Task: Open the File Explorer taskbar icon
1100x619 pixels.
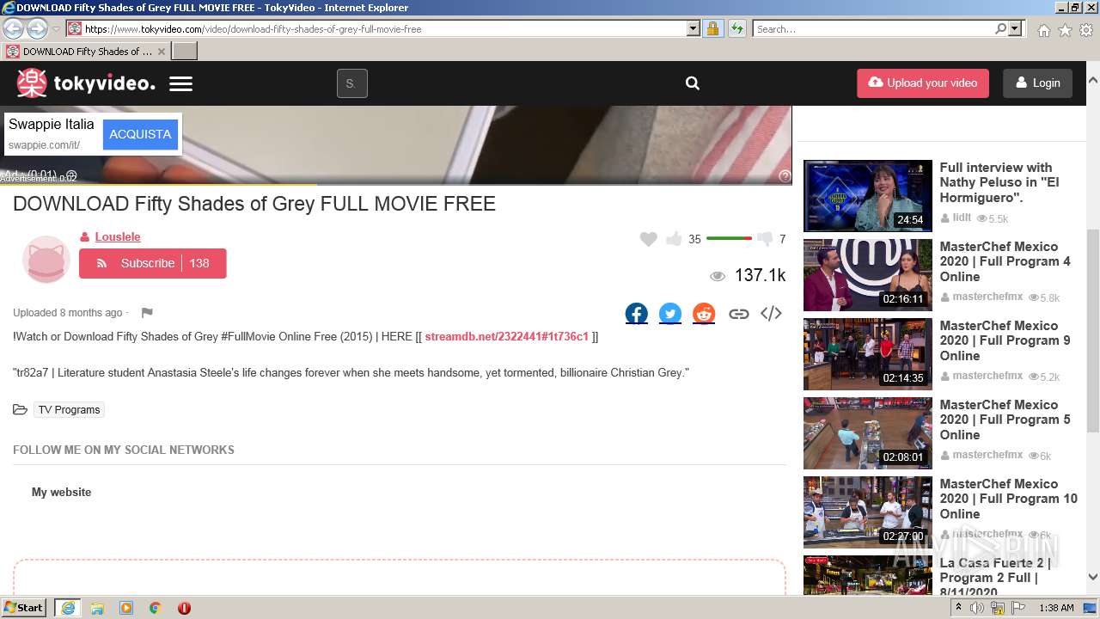Action: (97, 608)
